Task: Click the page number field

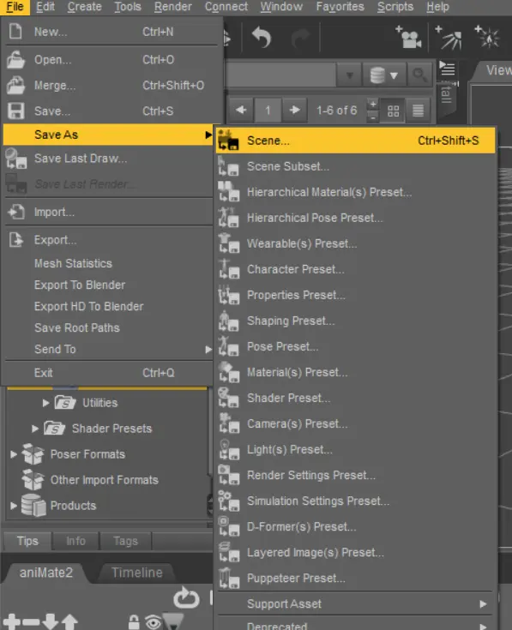Action: pos(268,110)
